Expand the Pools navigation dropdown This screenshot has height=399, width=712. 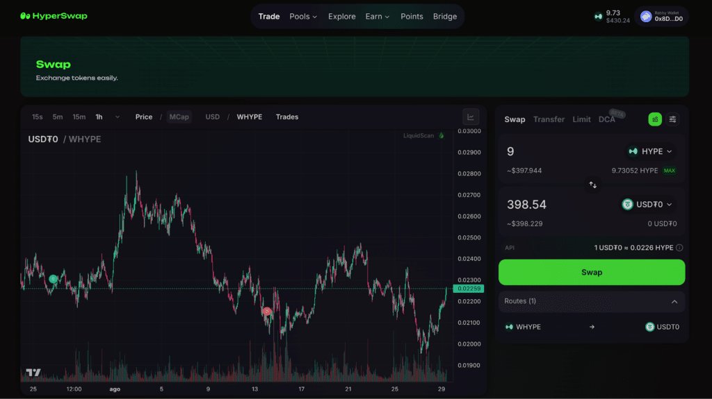pos(303,17)
